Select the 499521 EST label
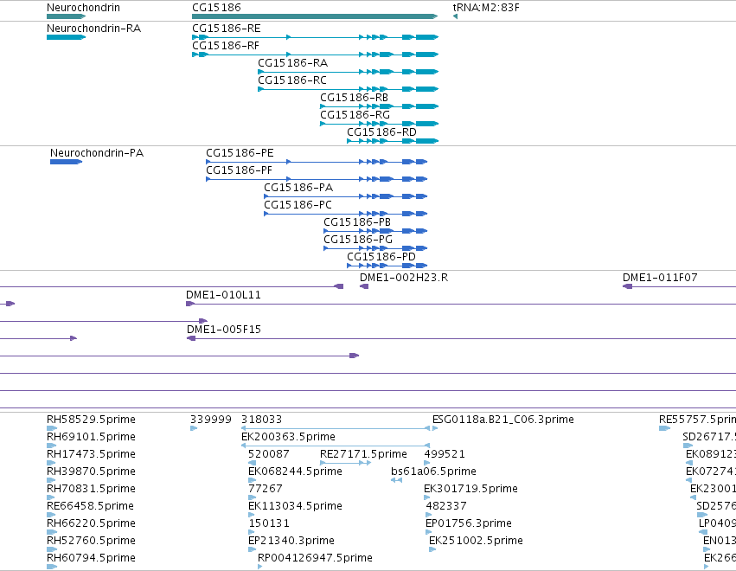 pos(445,454)
